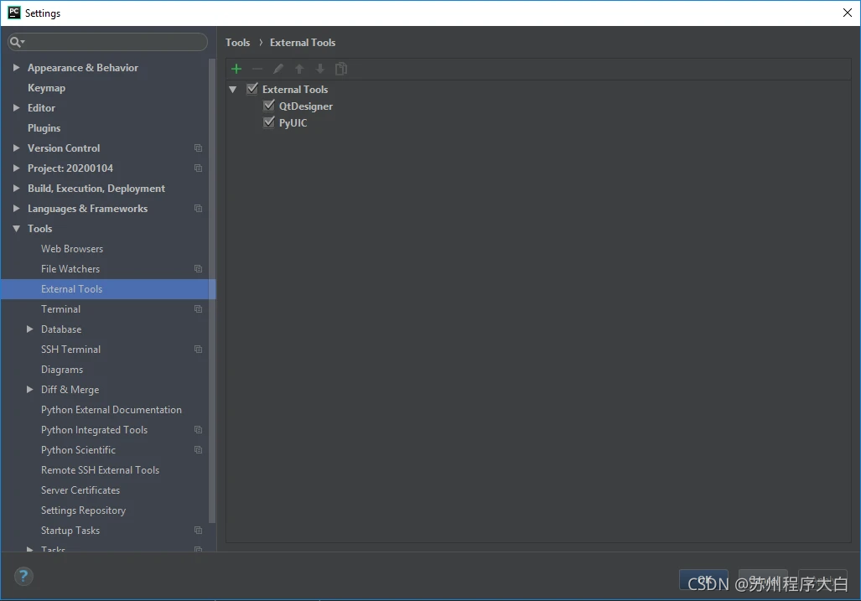861x601 pixels.
Task: Expand the Database subsection arrow
Action: 29,329
